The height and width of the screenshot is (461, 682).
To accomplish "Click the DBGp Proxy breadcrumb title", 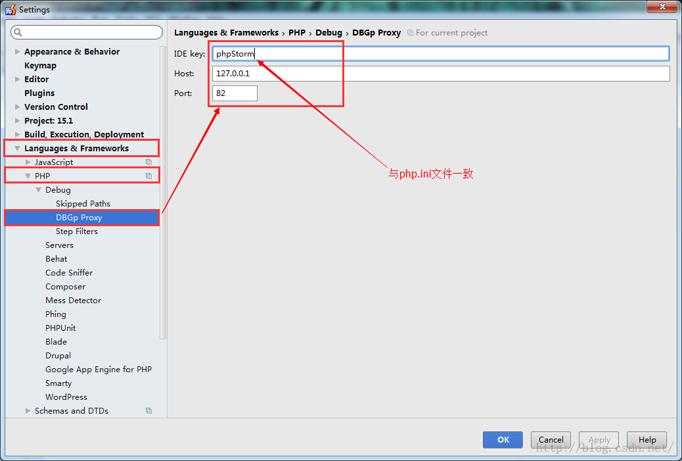I will click(x=376, y=33).
